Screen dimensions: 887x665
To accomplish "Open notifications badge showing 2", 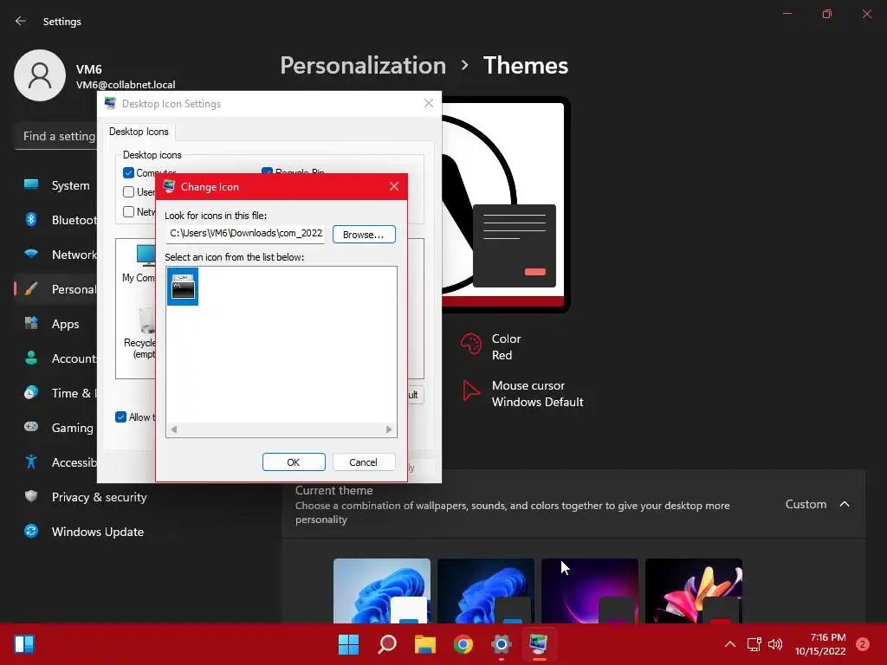I will point(863,644).
